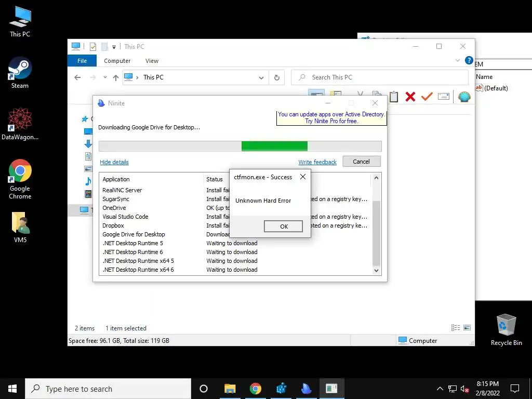Expand the Explorer ribbon chevron
Screen dimensions: 532x399
[457, 60]
